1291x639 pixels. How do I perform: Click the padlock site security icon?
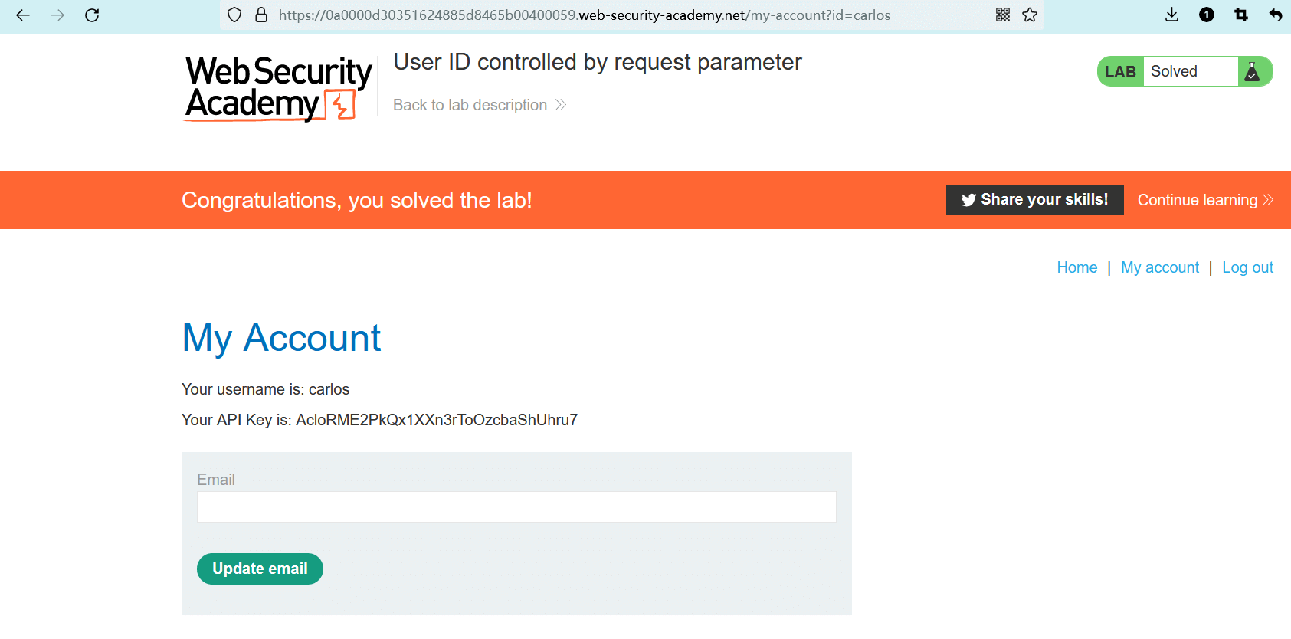(x=261, y=15)
